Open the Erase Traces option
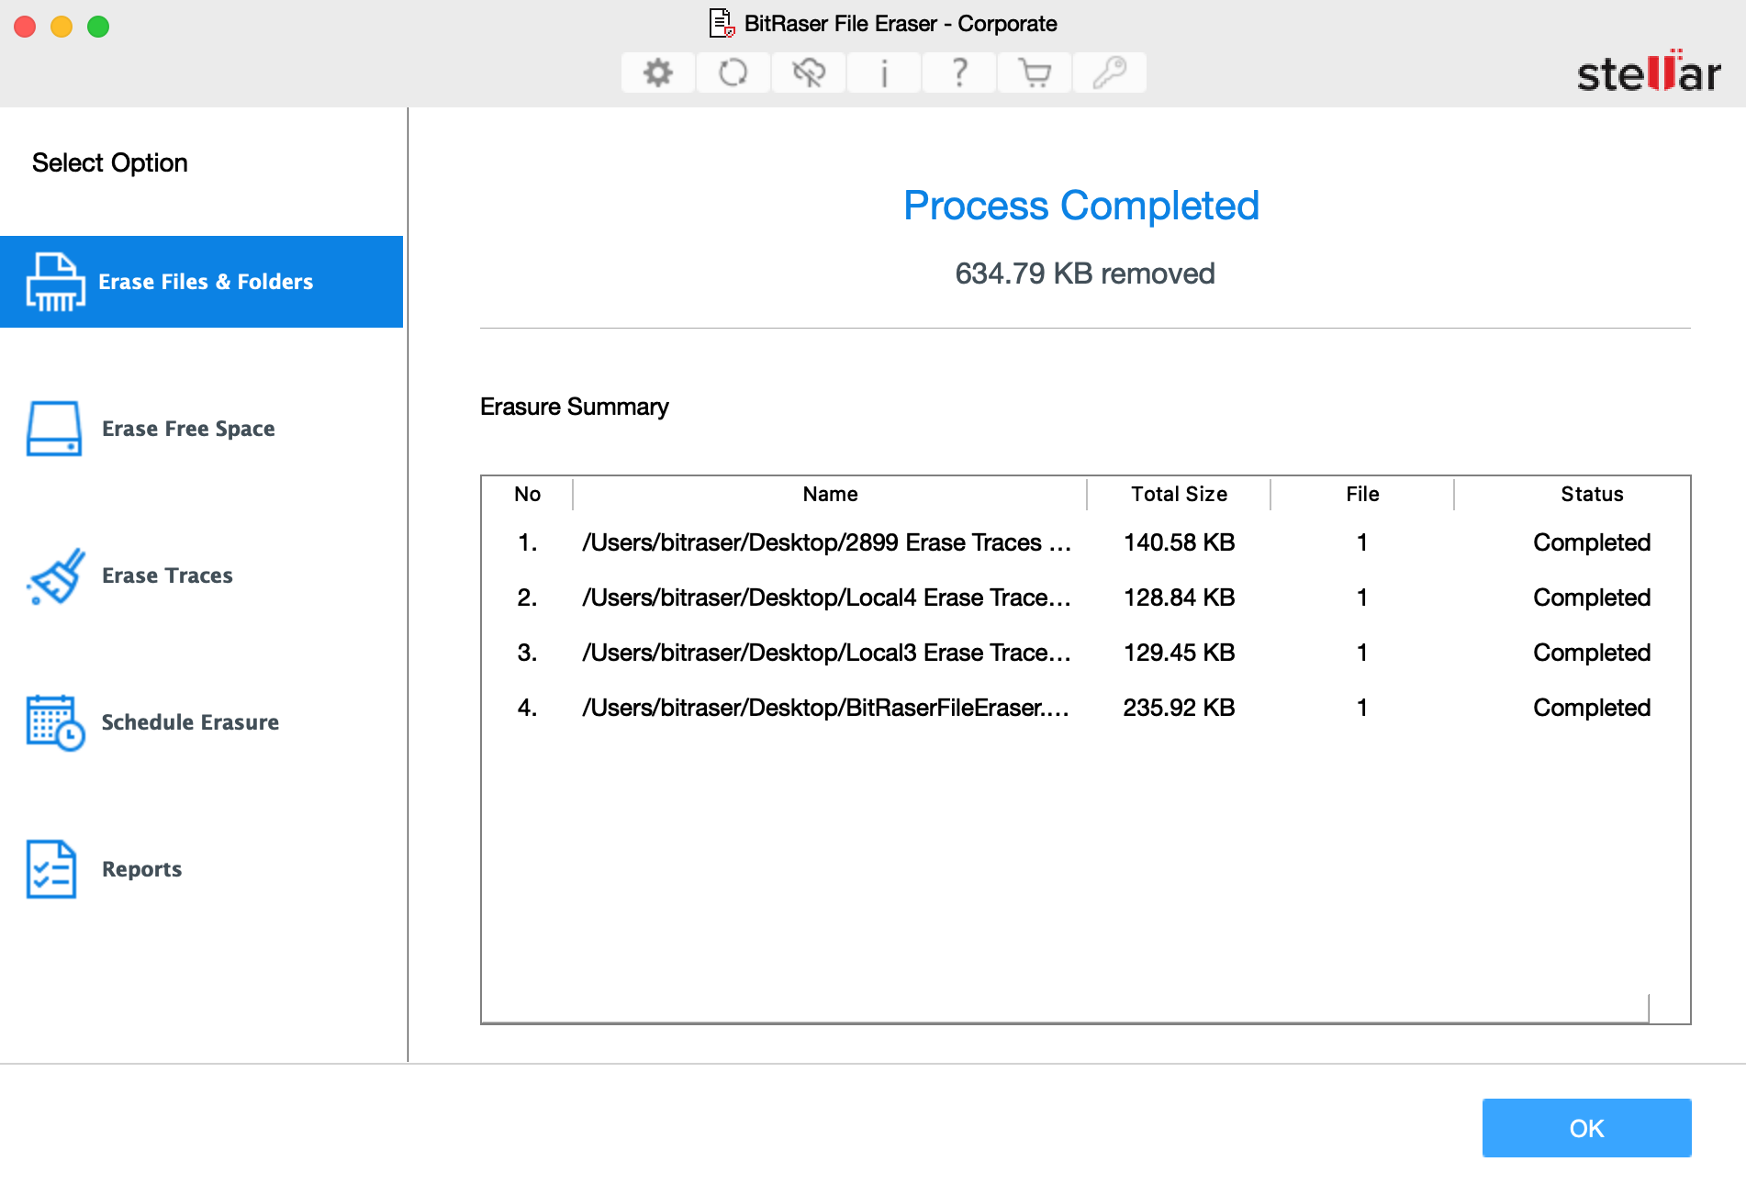This screenshot has width=1746, height=1184. pyautogui.click(x=202, y=575)
